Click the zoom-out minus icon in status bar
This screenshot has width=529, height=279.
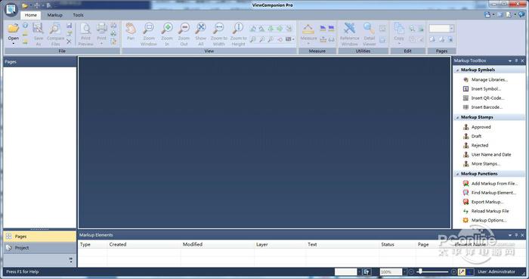[411, 271]
